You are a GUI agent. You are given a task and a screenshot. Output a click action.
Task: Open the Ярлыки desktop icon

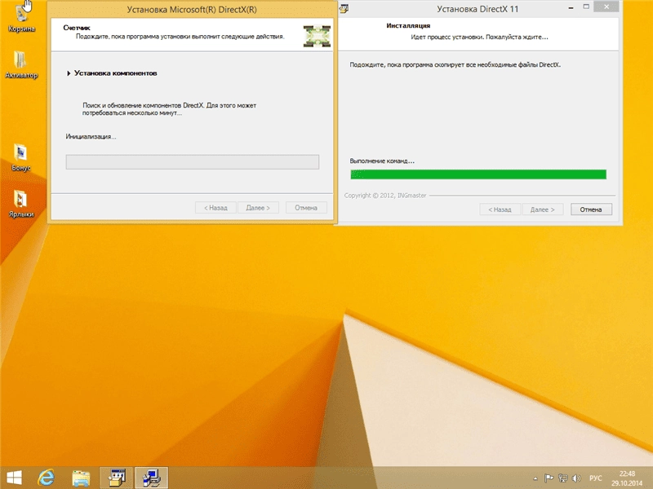coord(21,204)
